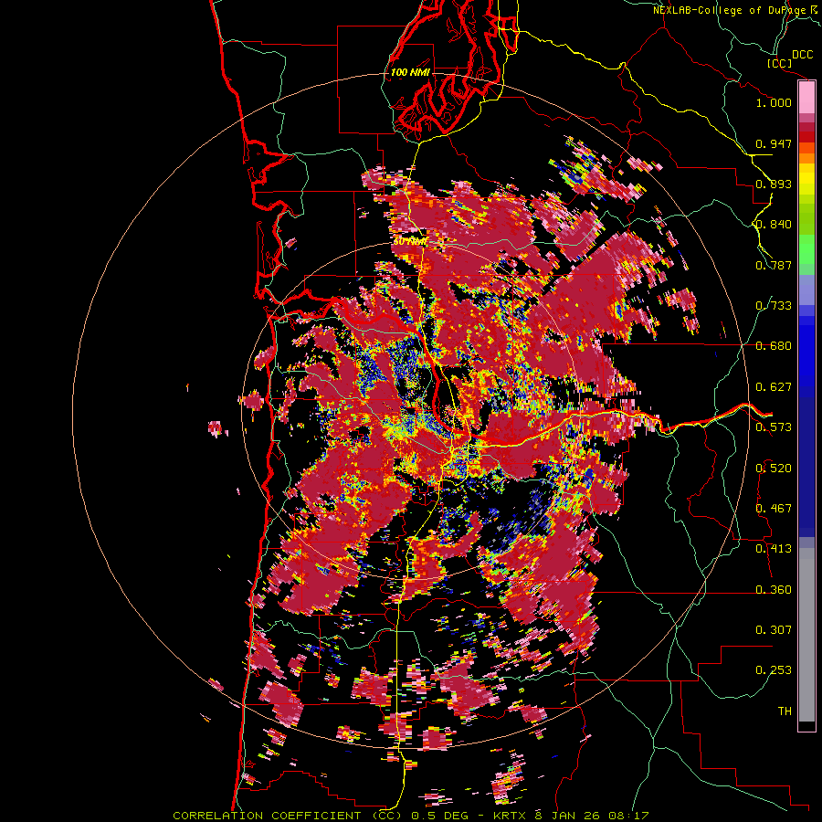822x822 pixels.
Task: Select the 0.840 scale value
Action: click(774, 225)
